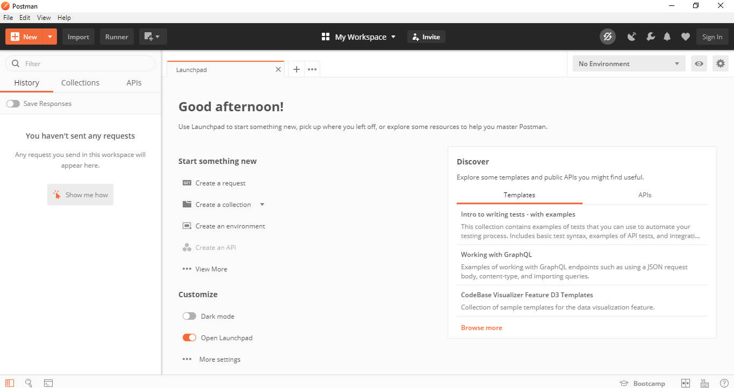Open the Postman Console from the status bar
Screen dimensions: 734x388
coord(48,383)
